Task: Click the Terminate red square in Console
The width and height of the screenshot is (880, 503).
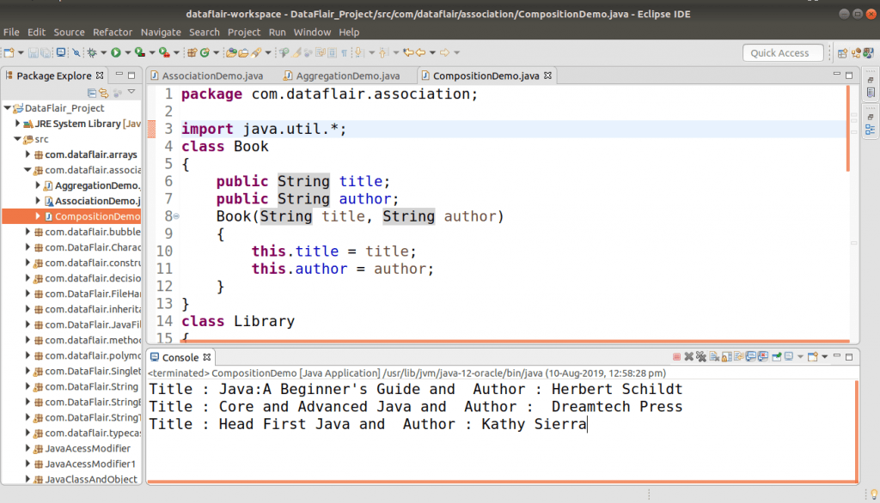Action: [x=677, y=356]
